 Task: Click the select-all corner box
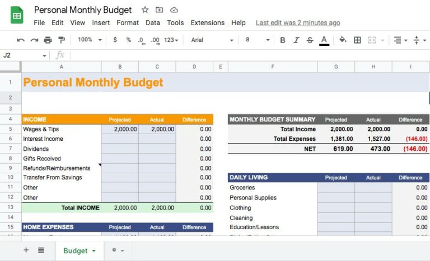click(x=11, y=67)
